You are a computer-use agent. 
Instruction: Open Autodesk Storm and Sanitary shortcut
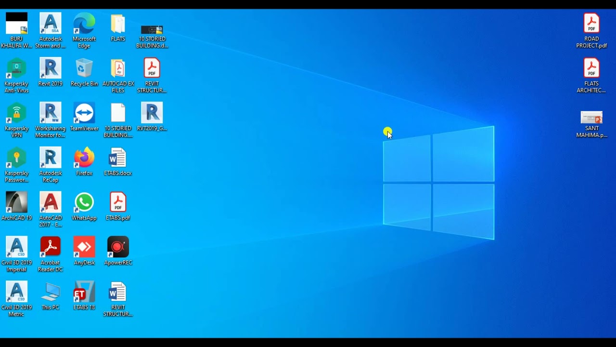click(x=50, y=30)
